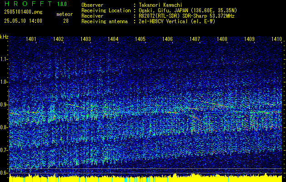This screenshot has height=182, width=286.
Task: Click the 'Observer' field label
Action: (x=92, y=5)
